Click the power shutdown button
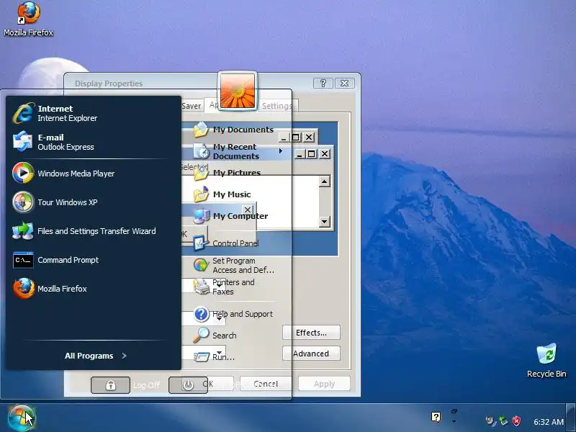 [188, 385]
